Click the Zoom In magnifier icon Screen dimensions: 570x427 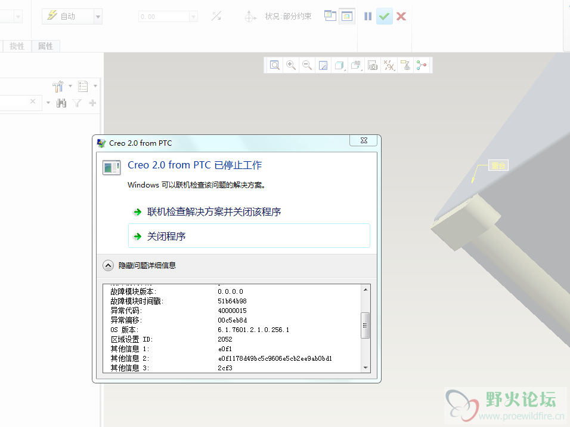pyautogui.click(x=291, y=66)
